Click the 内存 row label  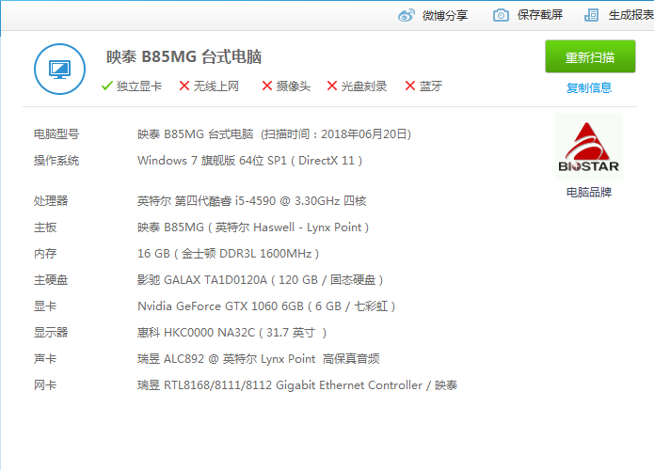(45, 254)
